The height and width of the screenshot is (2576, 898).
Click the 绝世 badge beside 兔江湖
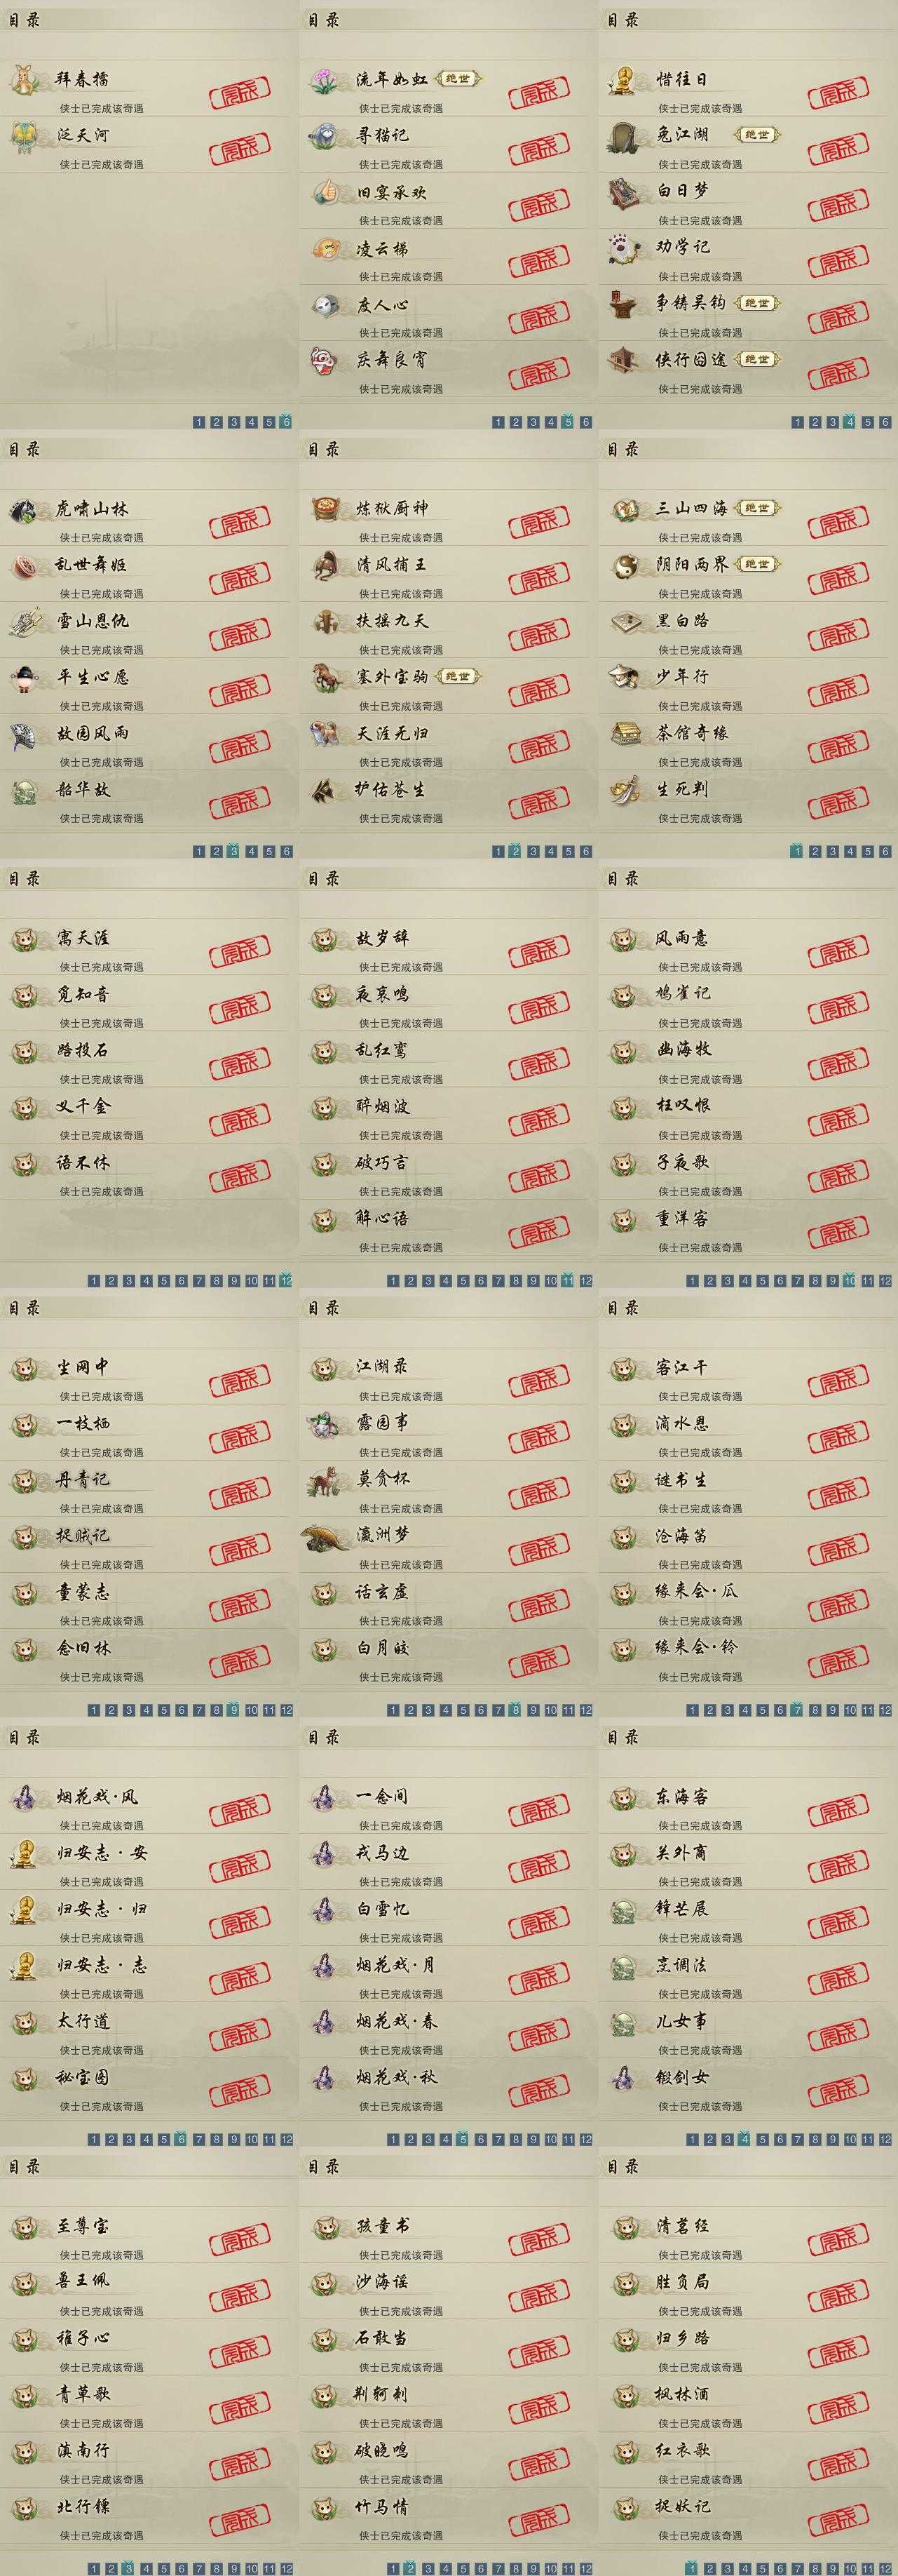tap(756, 135)
